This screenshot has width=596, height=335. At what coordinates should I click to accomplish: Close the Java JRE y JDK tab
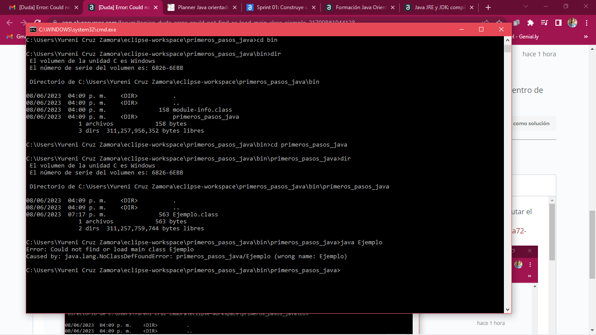pyautogui.click(x=471, y=7)
